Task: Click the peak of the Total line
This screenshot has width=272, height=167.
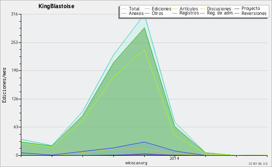Action: 144,15
